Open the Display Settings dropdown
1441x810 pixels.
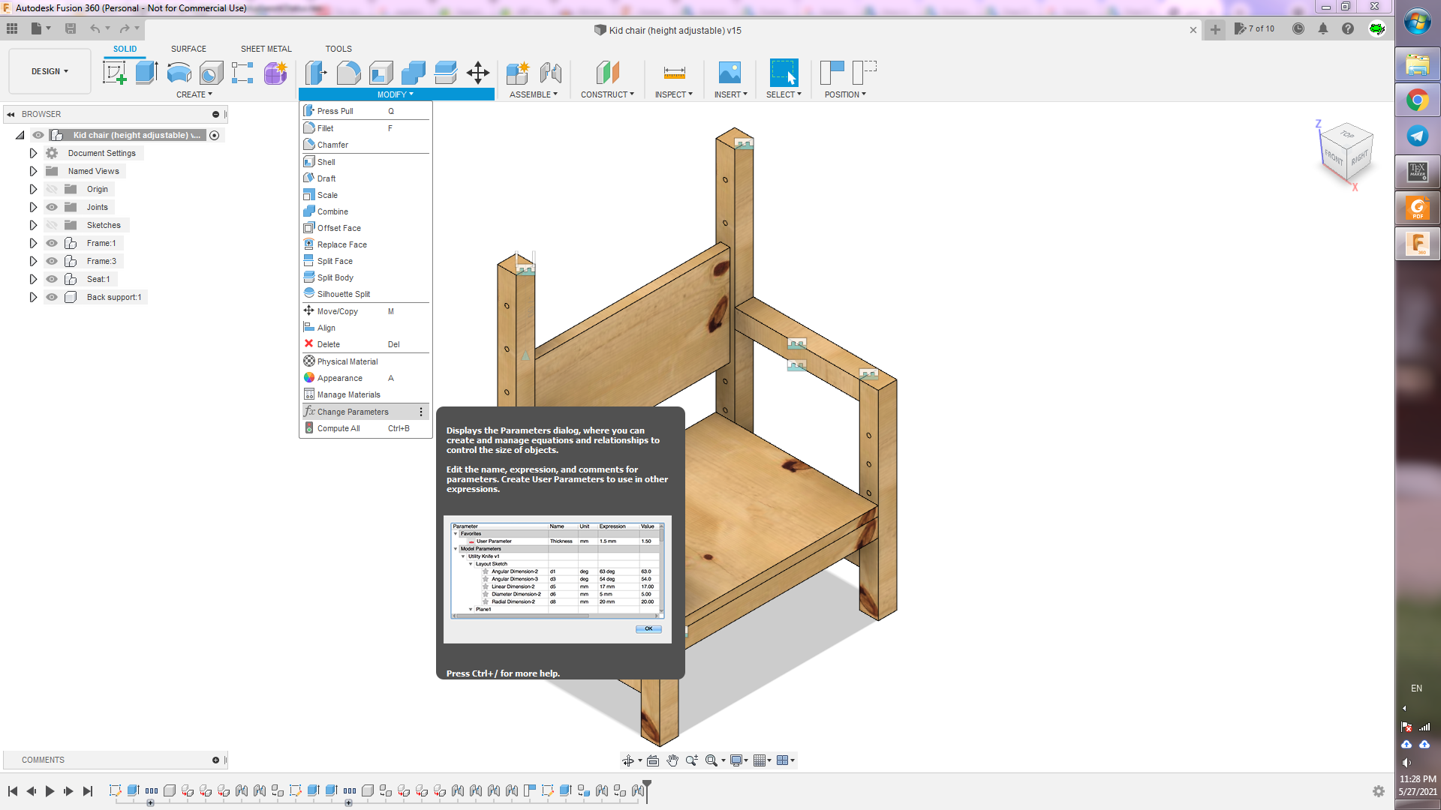pos(739,760)
